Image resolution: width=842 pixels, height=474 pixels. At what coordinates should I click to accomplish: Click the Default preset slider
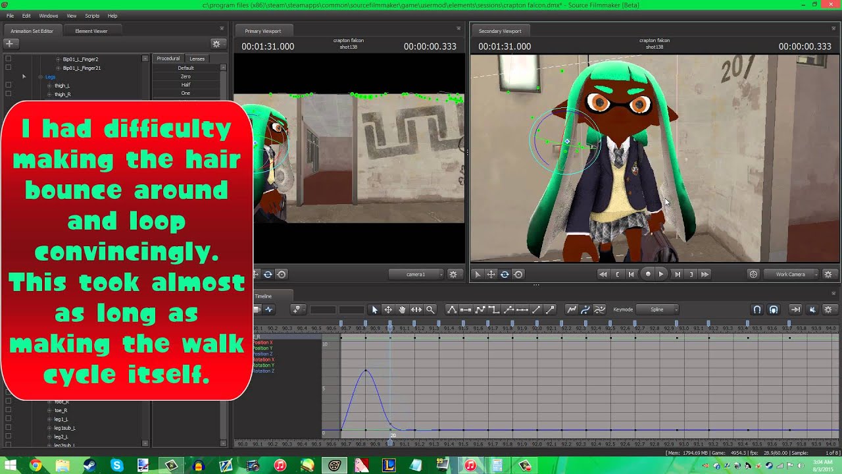186,68
